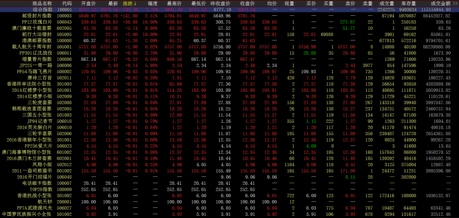Screen dimensions: 459x218
Task: Select 载人航天十周年封 row
Action: coord(229,46)
